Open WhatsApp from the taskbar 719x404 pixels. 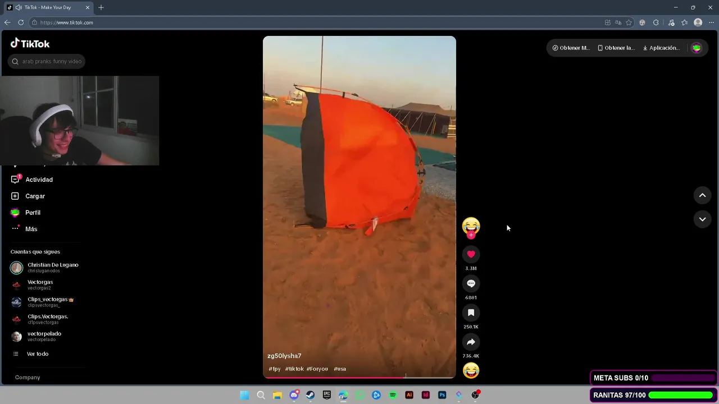coord(360,395)
